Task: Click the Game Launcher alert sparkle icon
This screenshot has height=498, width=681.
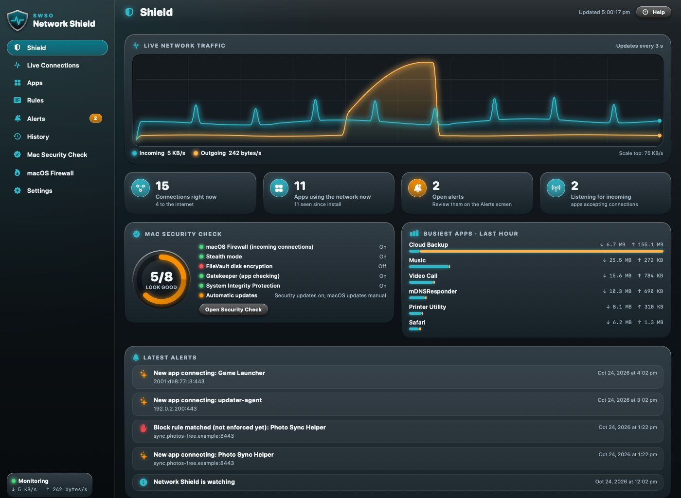Action: 143,374
